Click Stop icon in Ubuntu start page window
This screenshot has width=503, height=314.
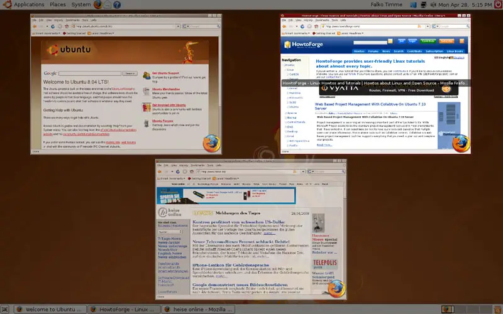tap(60, 26)
